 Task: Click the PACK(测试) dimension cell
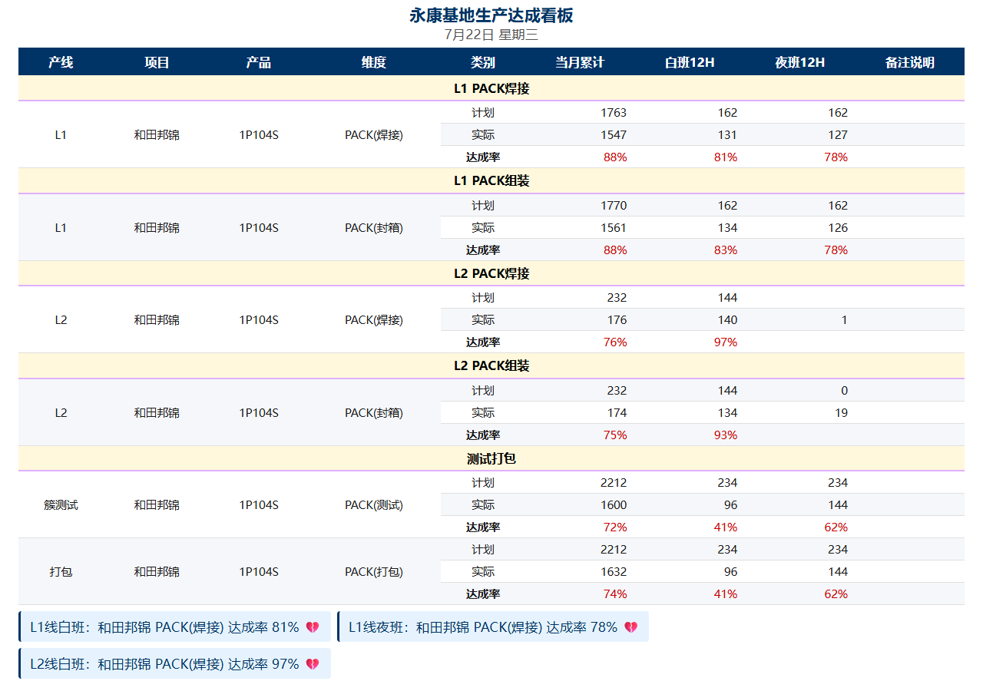(x=374, y=505)
